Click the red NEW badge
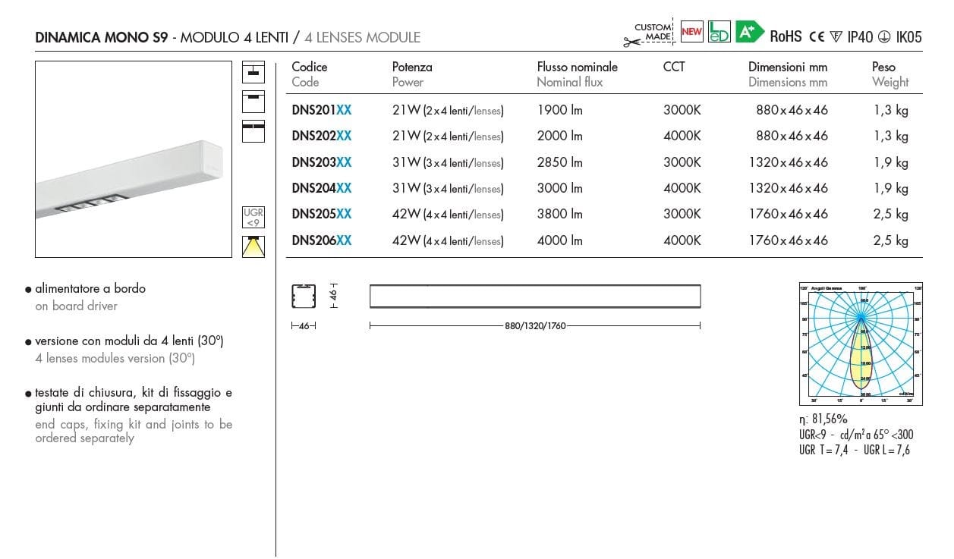 691,31
